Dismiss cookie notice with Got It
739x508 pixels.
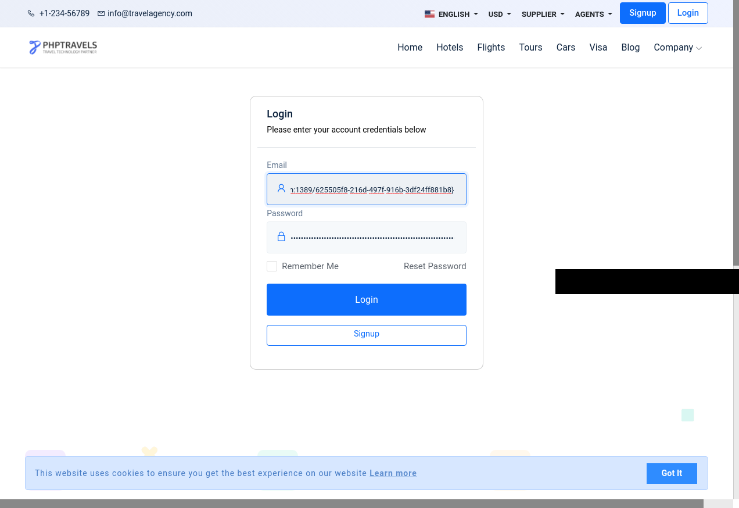coord(671,473)
